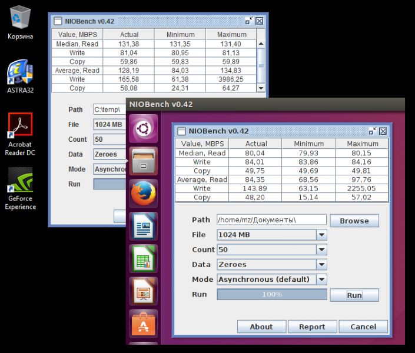Open File combo box in Windows NIOBench
Viewport: 415px width, 353px height.
pyautogui.click(x=109, y=124)
